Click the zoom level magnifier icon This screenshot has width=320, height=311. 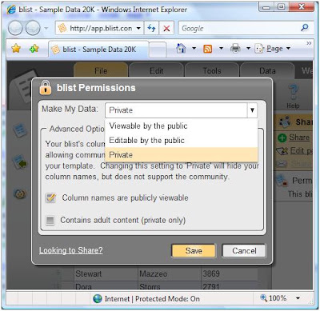pos(263,297)
